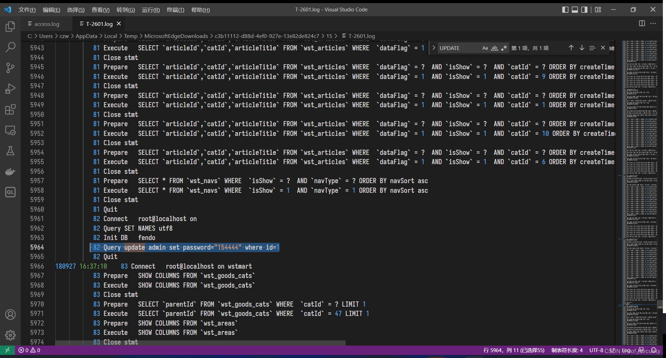Open the 终端(T) menu
The width and height of the screenshot is (666, 358).
coord(175,10)
